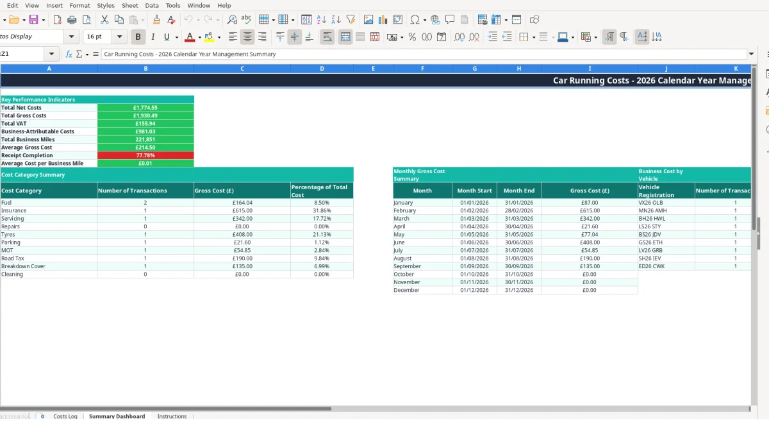The width and height of the screenshot is (769, 433).
Task: Open the Undo history dropdown
Action: click(198, 20)
